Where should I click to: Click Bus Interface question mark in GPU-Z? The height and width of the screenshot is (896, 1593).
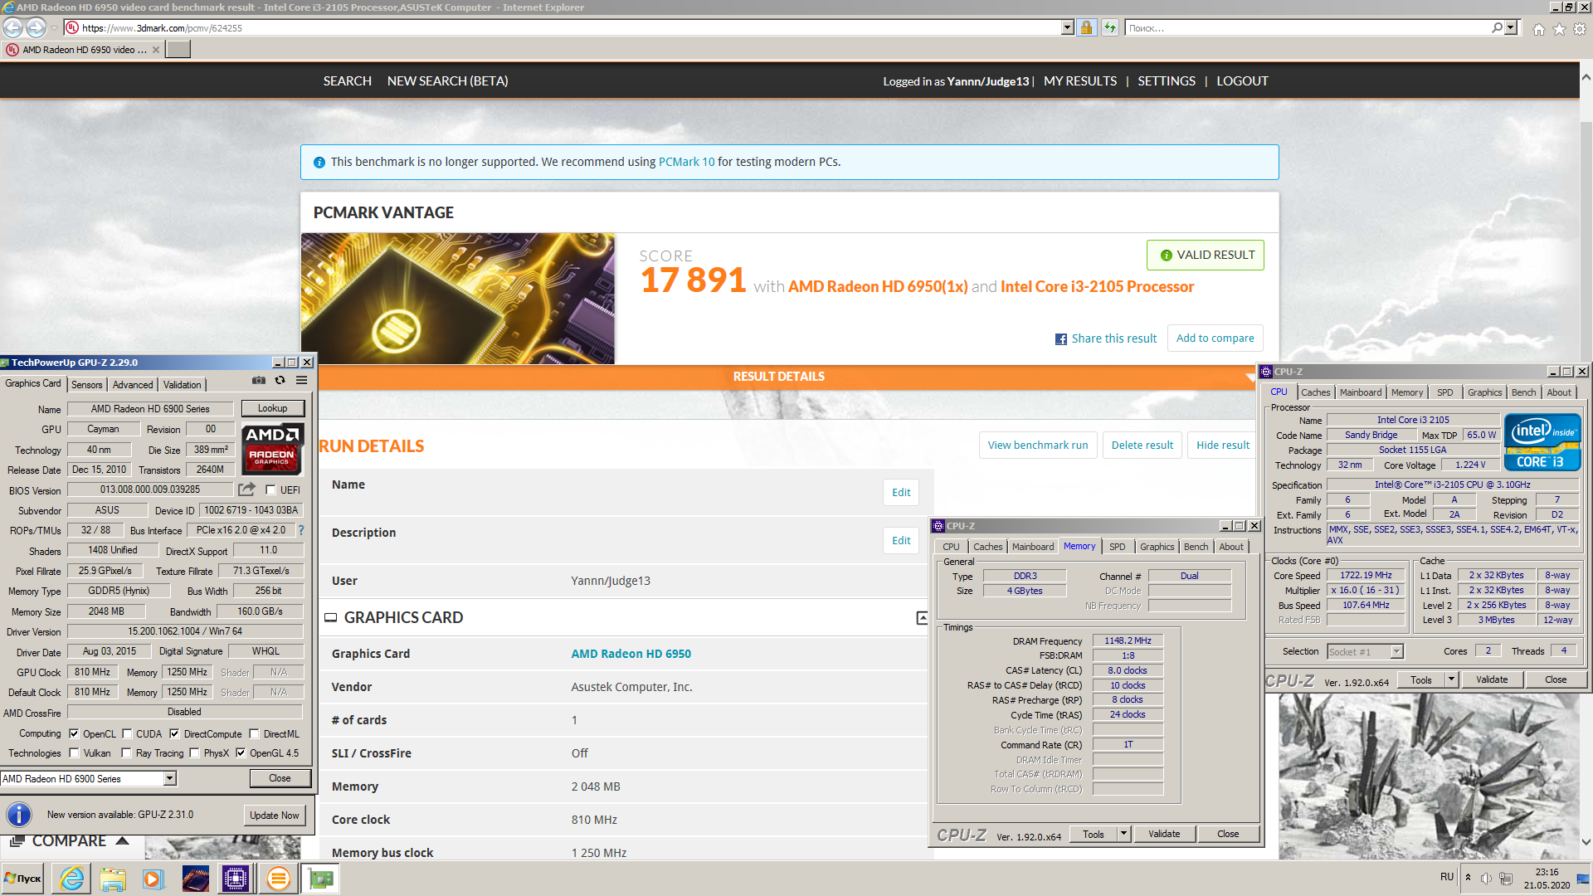(301, 530)
